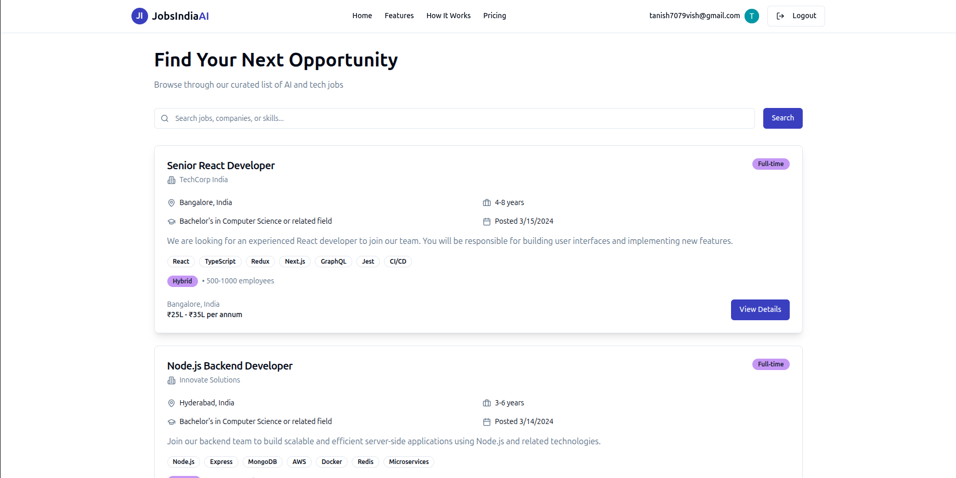
Task: Open the Node.js Backend Developer title
Action: pyautogui.click(x=230, y=366)
